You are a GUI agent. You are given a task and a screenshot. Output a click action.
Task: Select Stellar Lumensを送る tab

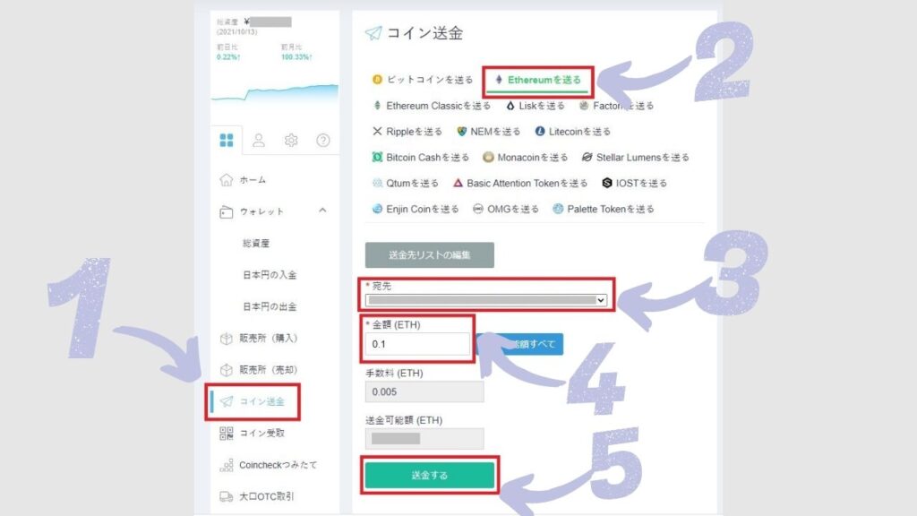click(635, 158)
